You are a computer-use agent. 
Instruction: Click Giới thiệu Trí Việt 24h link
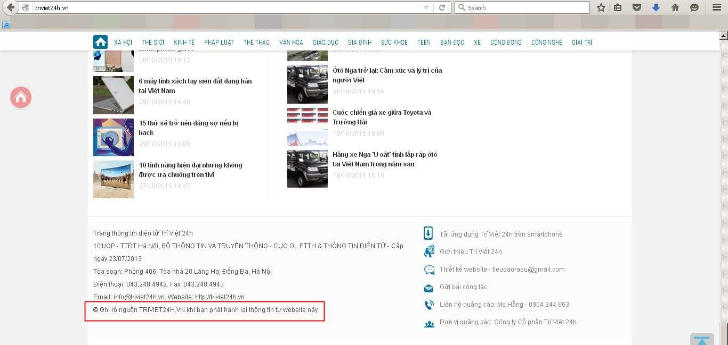[x=470, y=252]
